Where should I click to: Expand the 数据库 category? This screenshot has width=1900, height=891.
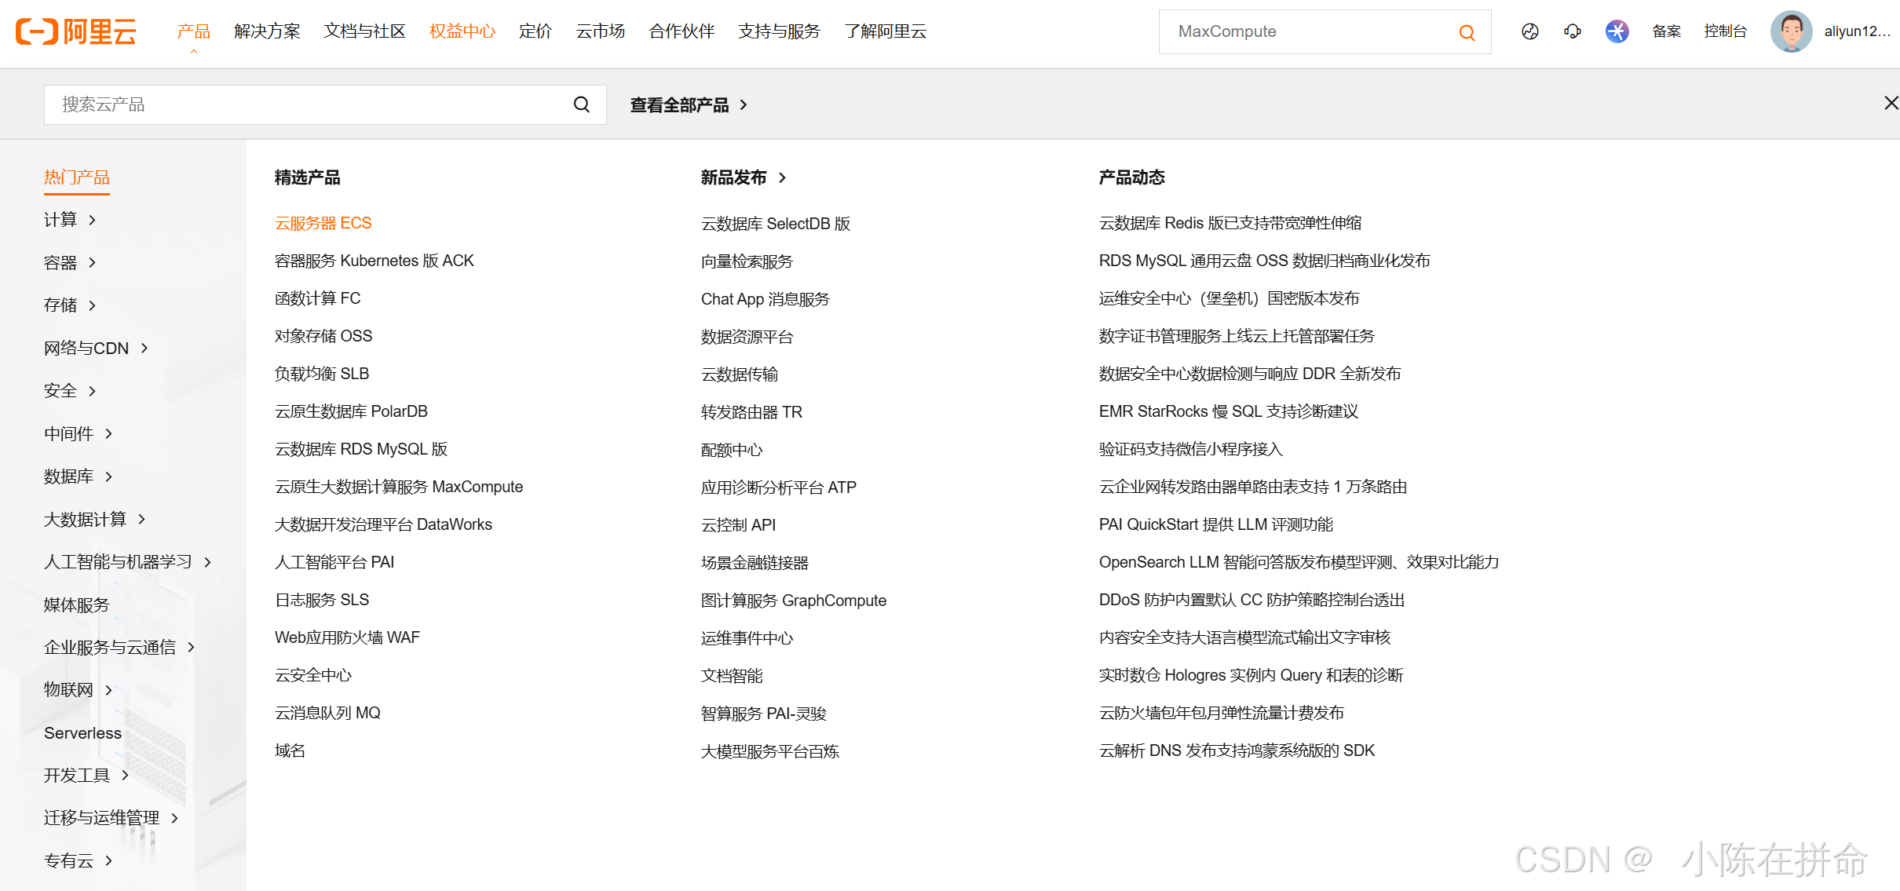pyautogui.click(x=78, y=477)
